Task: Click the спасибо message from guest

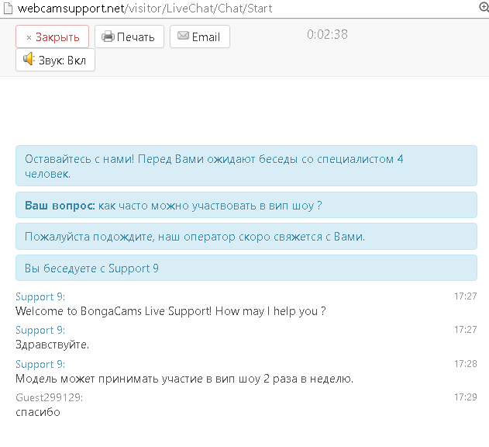Action: [x=38, y=412]
